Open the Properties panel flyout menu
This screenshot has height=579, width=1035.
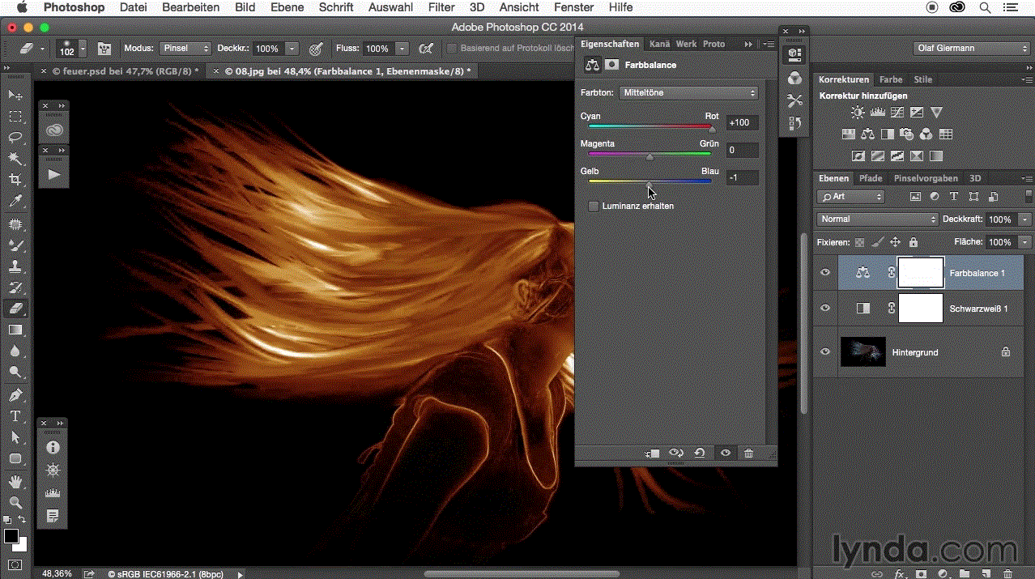tap(769, 44)
